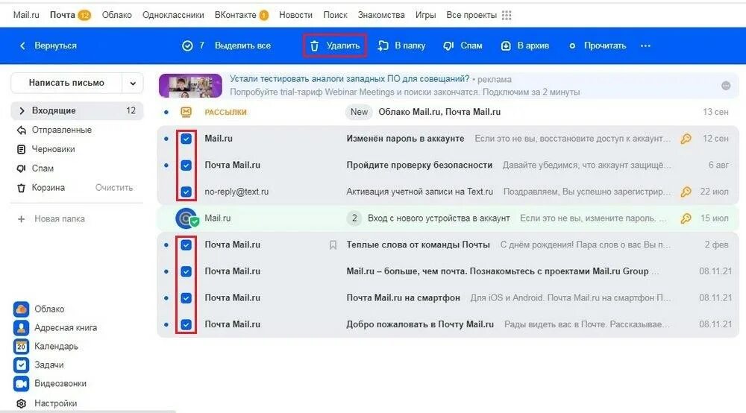Open dropdown arrow next to Написать письмо
The height and width of the screenshot is (413, 746).
(x=133, y=83)
